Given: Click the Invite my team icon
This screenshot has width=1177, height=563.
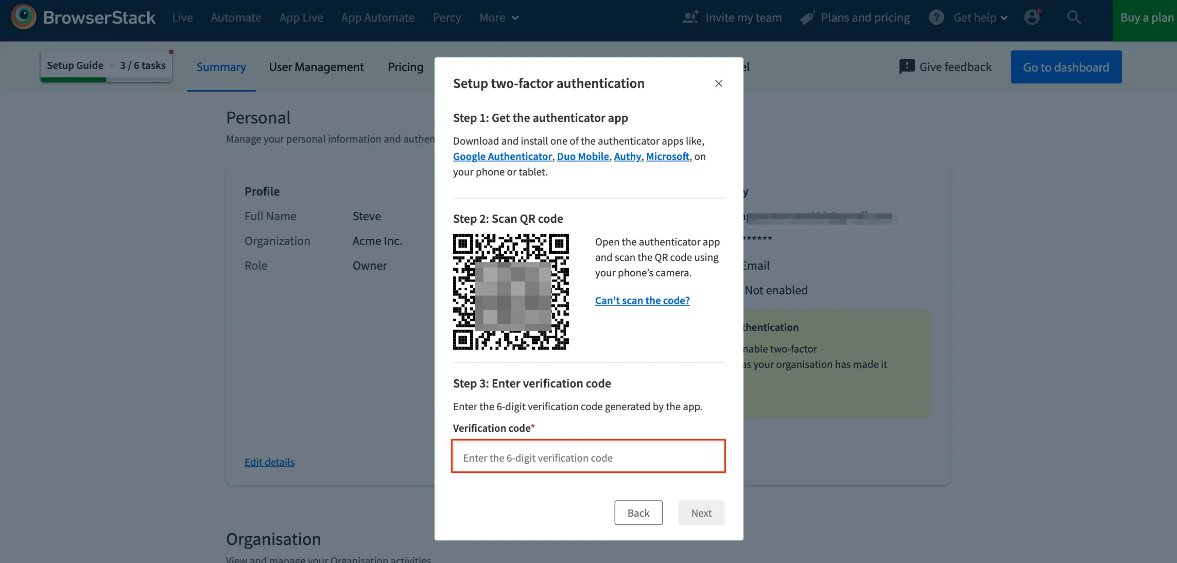Looking at the screenshot, I should [x=690, y=17].
